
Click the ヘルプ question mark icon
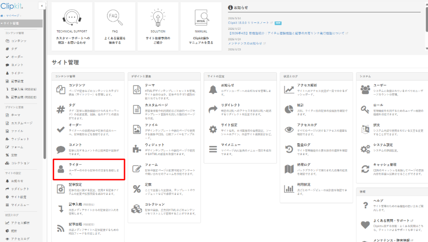tap(365, 205)
